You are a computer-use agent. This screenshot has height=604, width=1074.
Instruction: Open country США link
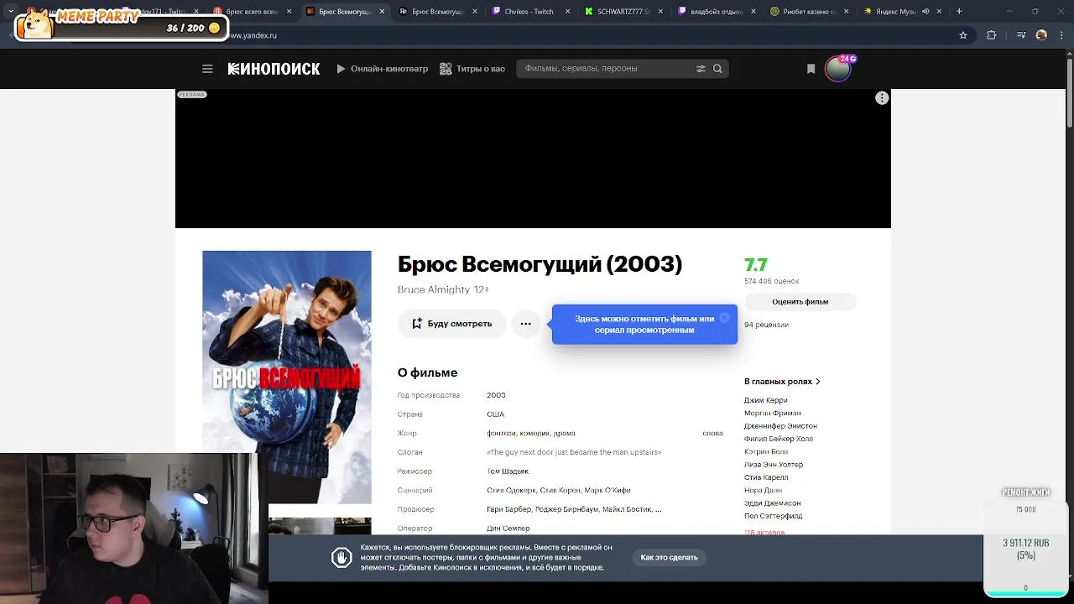[495, 414]
